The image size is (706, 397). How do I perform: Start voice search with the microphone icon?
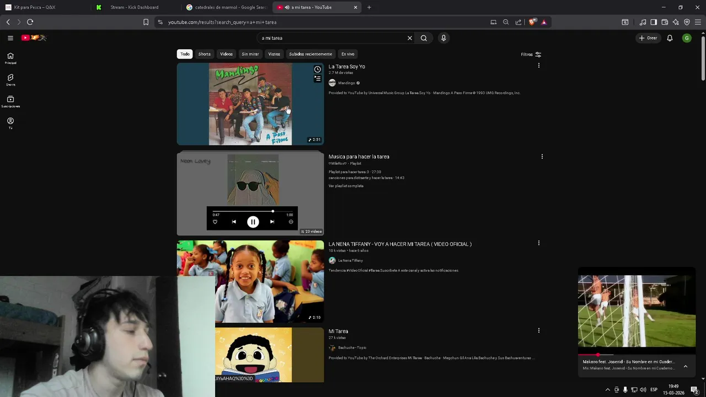pyautogui.click(x=443, y=38)
